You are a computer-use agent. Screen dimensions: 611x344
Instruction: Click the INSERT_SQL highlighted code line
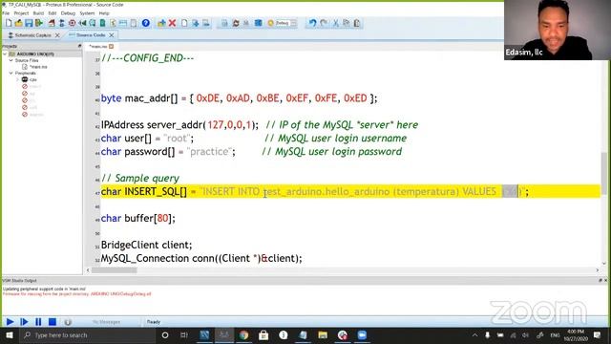(350, 191)
